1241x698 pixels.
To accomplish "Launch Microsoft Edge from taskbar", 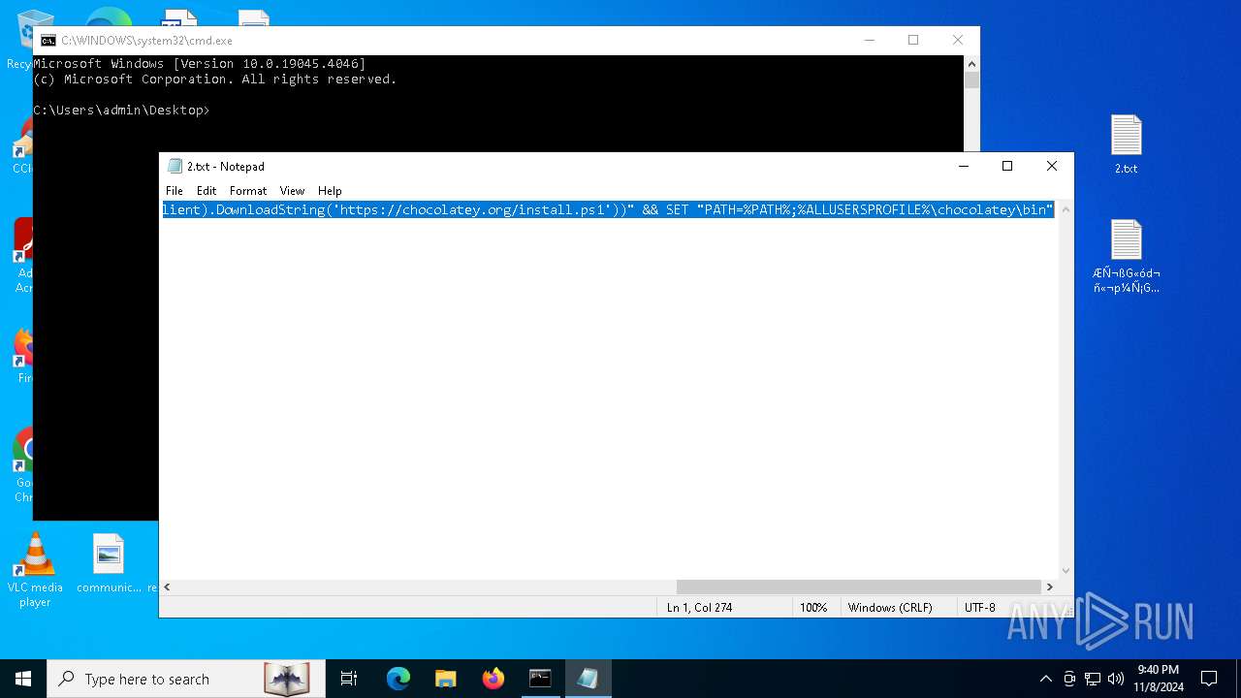I will click(398, 679).
